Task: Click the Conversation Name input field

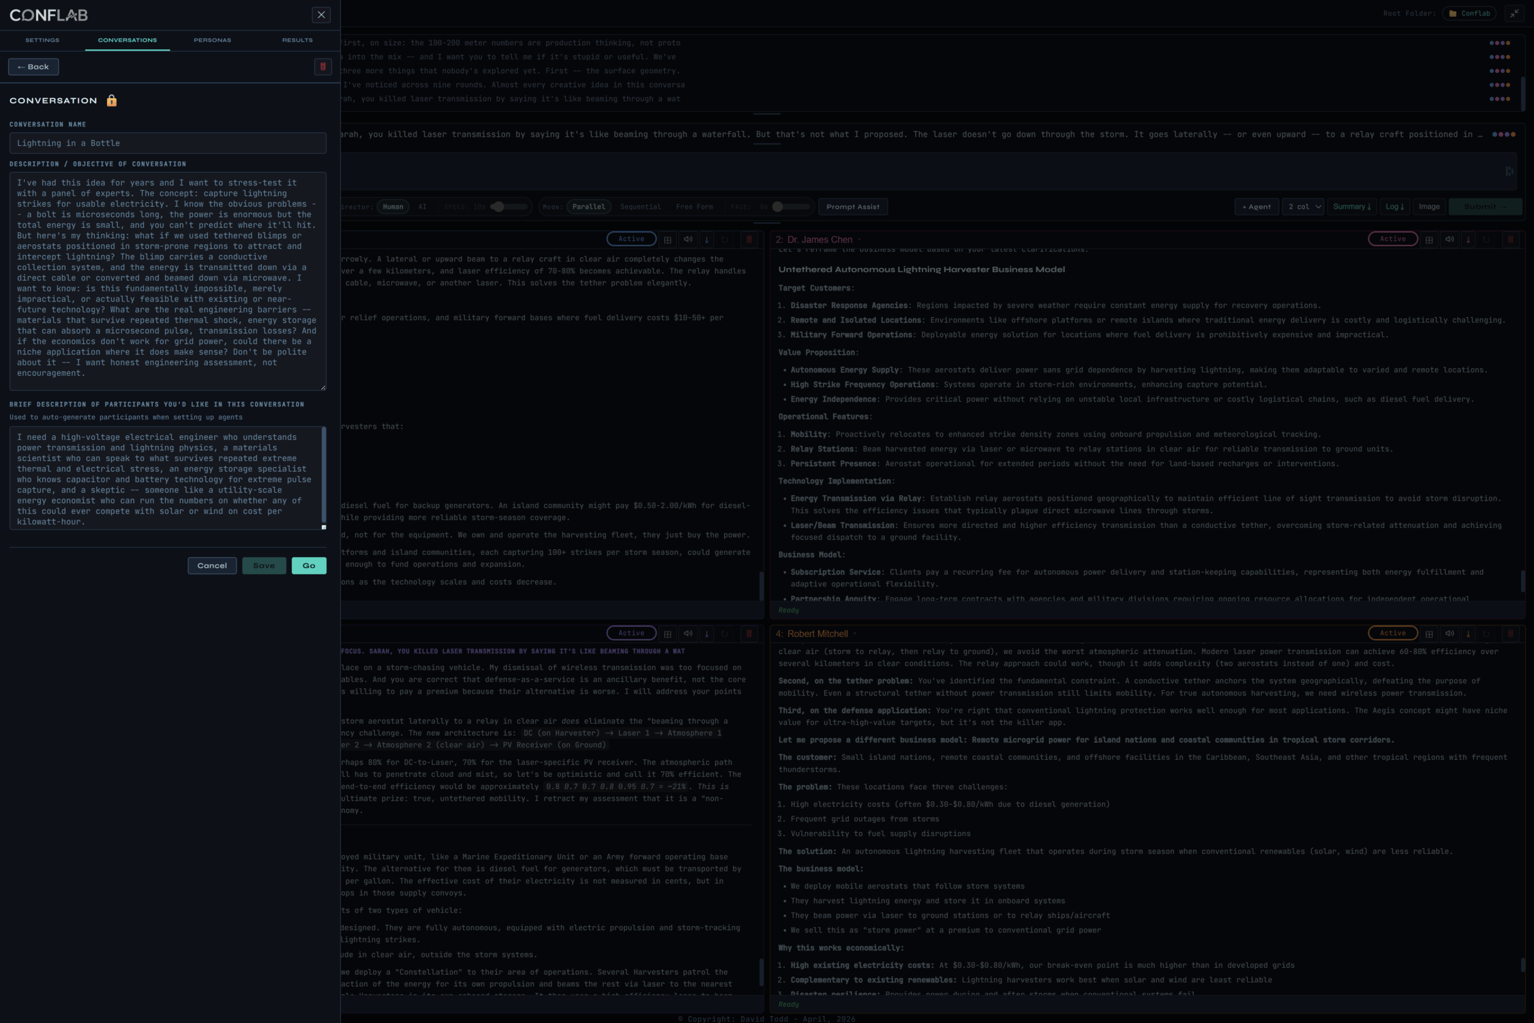Action: (x=168, y=143)
